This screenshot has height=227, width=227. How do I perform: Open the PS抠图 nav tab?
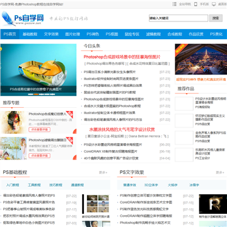click(112, 34)
